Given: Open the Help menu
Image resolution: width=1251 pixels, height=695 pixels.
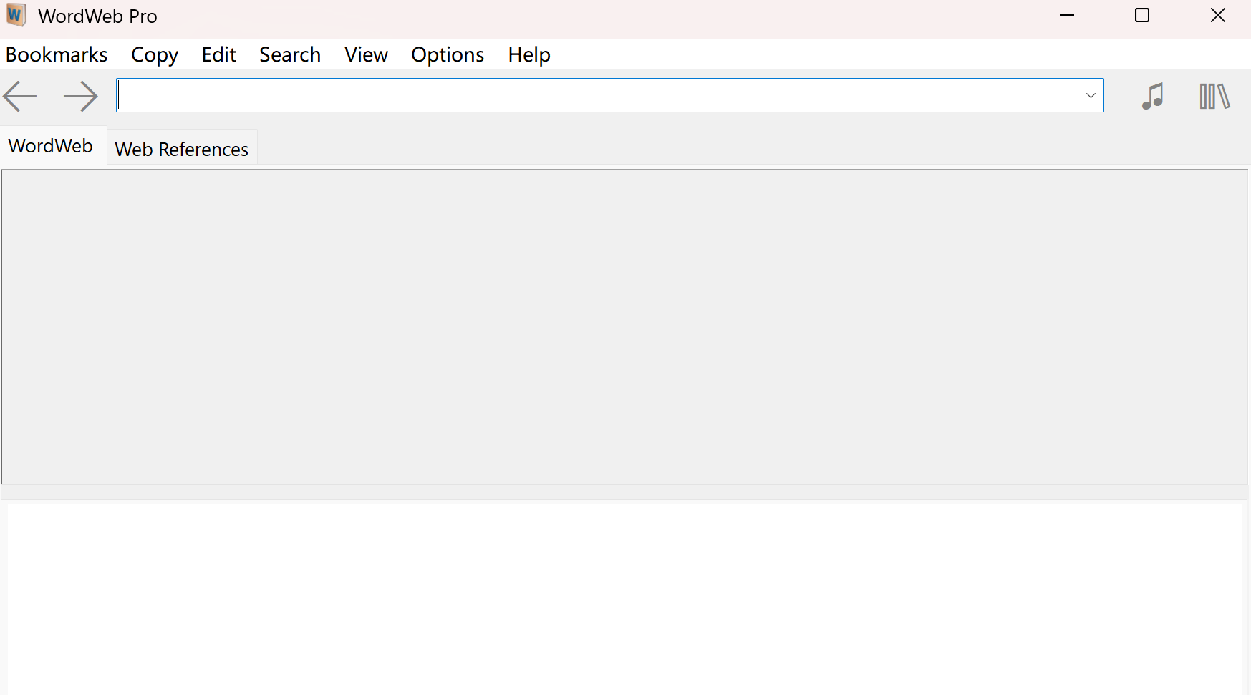Looking at the screenshot, I should 529,54.
